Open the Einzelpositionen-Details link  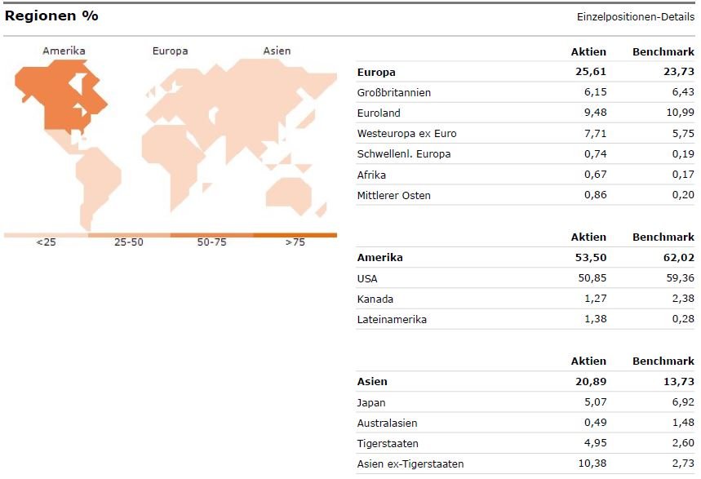pyautogui.click(x=636, y=17)
